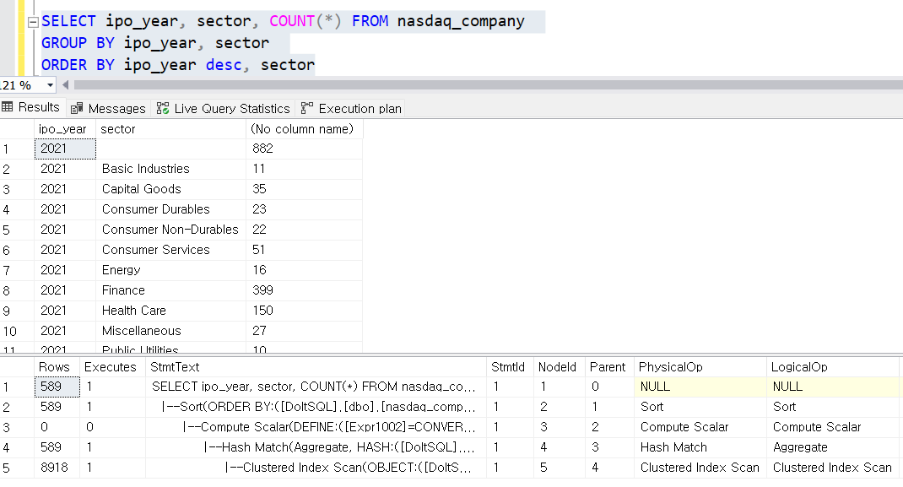
Task: Click the Results tab grid icon
Action: (8, 107)
